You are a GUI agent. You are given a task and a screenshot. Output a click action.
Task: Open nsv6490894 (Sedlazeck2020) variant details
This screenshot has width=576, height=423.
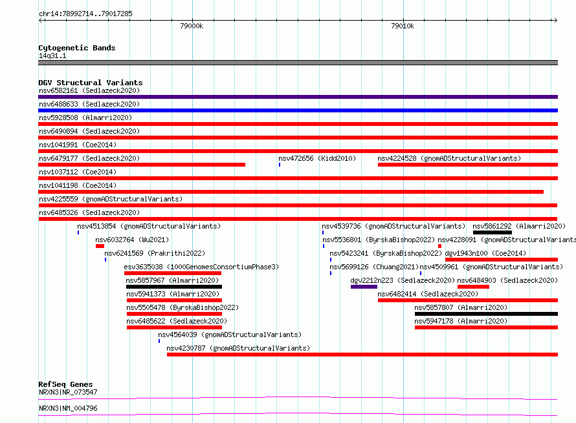pos(89,131)
